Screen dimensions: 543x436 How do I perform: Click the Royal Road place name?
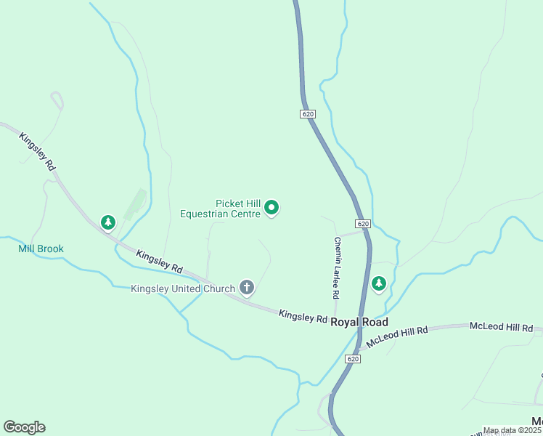pyautogui.click(x=359, y=322)
